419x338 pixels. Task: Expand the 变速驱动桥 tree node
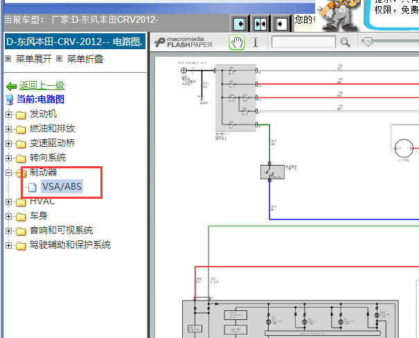coord(8,144)
